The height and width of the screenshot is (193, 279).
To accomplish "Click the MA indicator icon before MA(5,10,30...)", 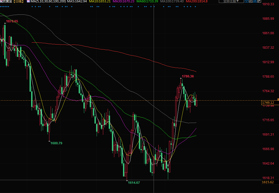I will tap(28, 1).
